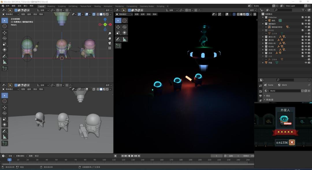Screen dimensions: 312x170
Task: Click the camera view gizmo icon
Action: 110,43
